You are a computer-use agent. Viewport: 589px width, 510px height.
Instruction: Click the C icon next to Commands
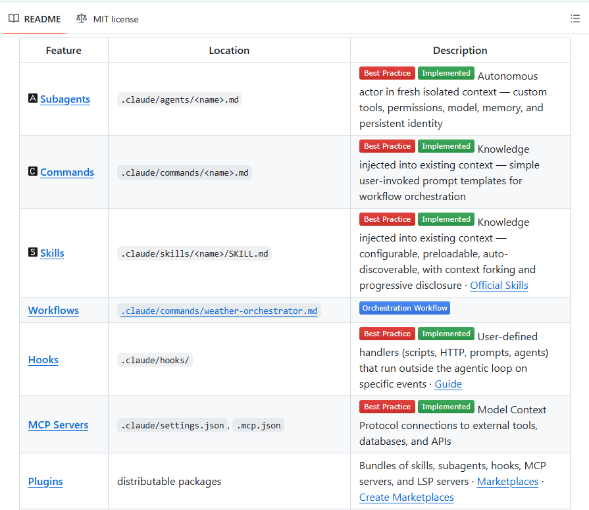(33, 171)
